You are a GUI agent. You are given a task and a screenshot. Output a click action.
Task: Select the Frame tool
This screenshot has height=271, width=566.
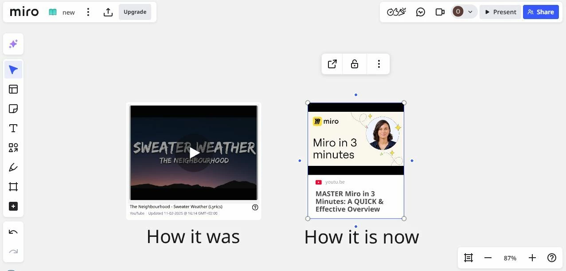click(13, 187)
